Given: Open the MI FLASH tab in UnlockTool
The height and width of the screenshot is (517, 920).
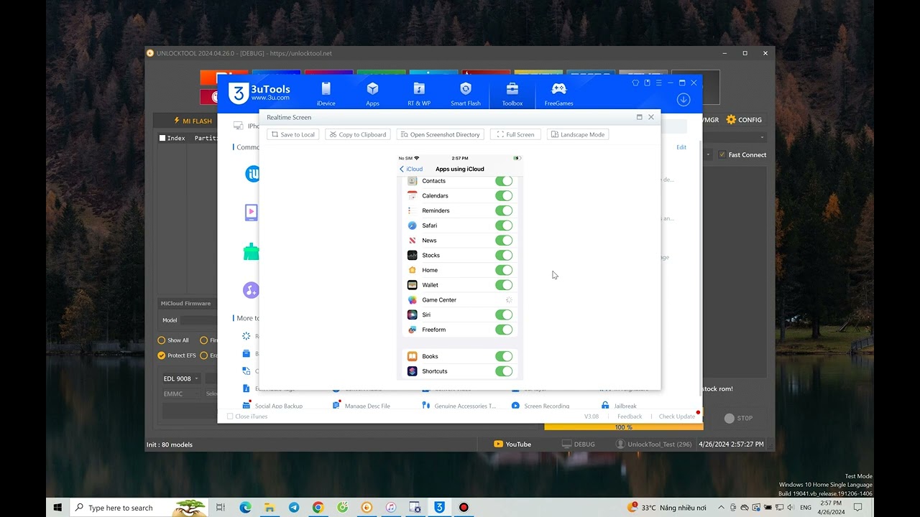Looking at the screenshot, I should 193,121.
